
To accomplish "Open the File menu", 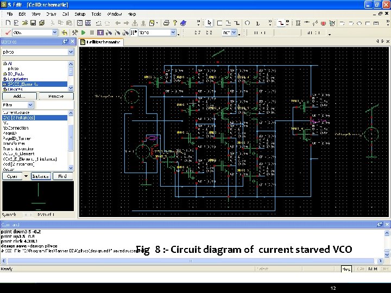I will 9,14.
